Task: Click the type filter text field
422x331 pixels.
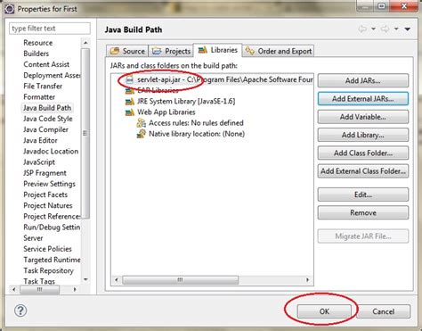Action: point(50,29)
